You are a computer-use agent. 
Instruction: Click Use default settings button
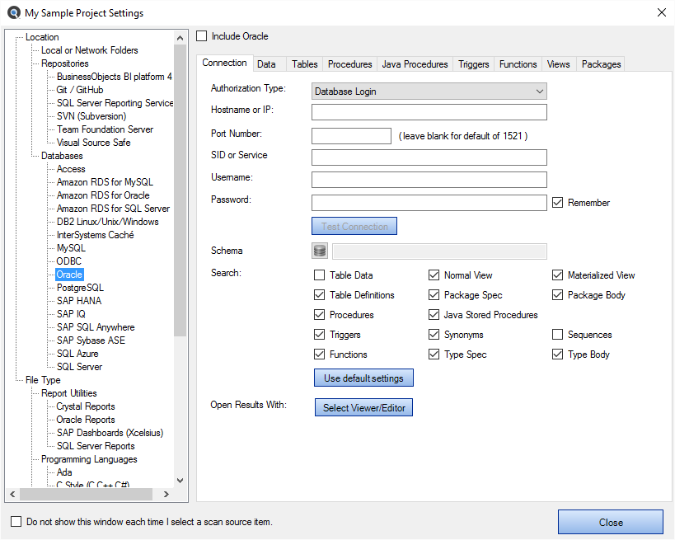tap(363, 378)
